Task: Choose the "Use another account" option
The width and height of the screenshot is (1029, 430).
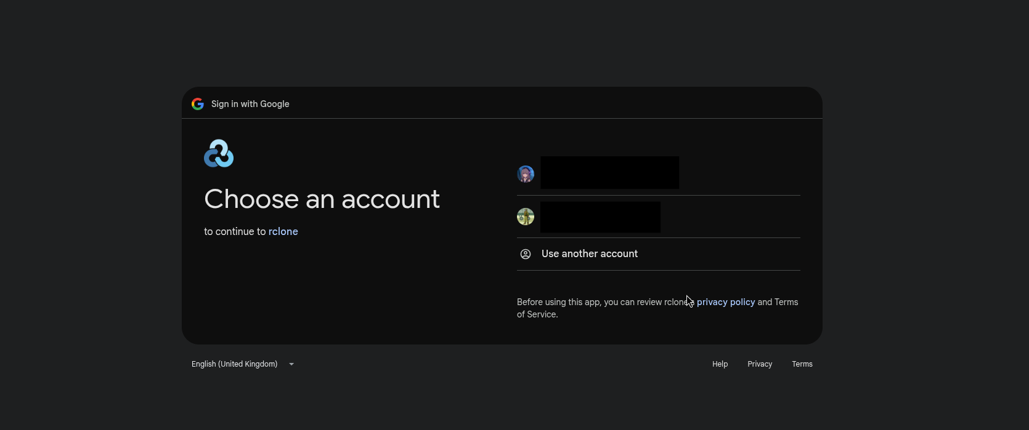Action: coord(589,254)
